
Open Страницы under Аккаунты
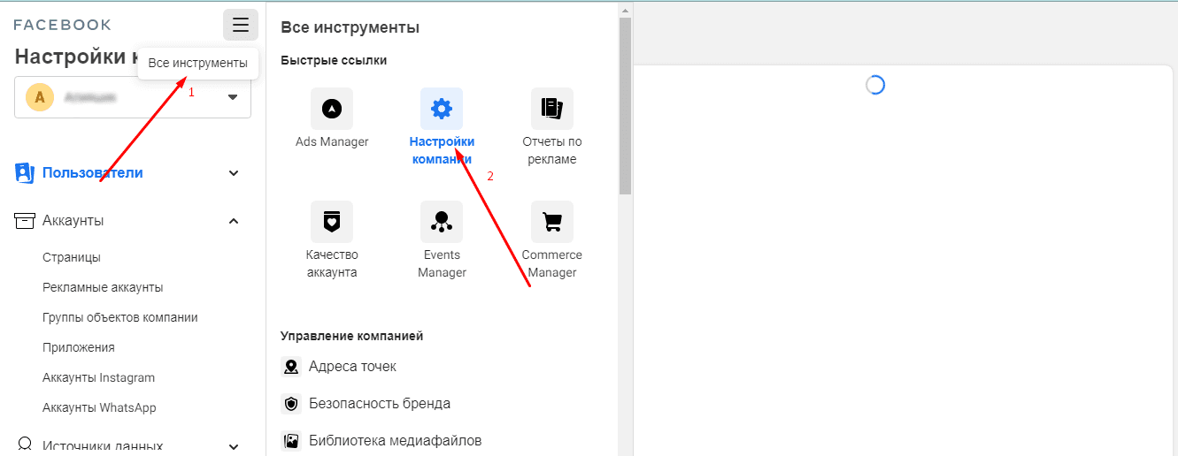[72, 257]
